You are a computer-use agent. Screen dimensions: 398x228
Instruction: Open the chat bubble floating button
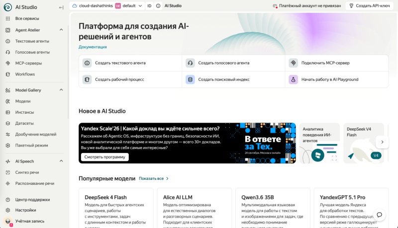pos(380,215)
